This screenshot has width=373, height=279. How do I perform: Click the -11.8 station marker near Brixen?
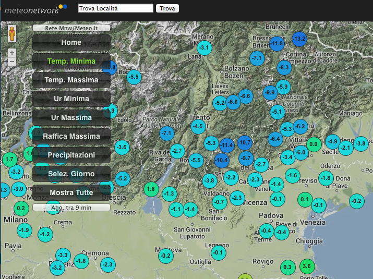click(x=277, y=43)
